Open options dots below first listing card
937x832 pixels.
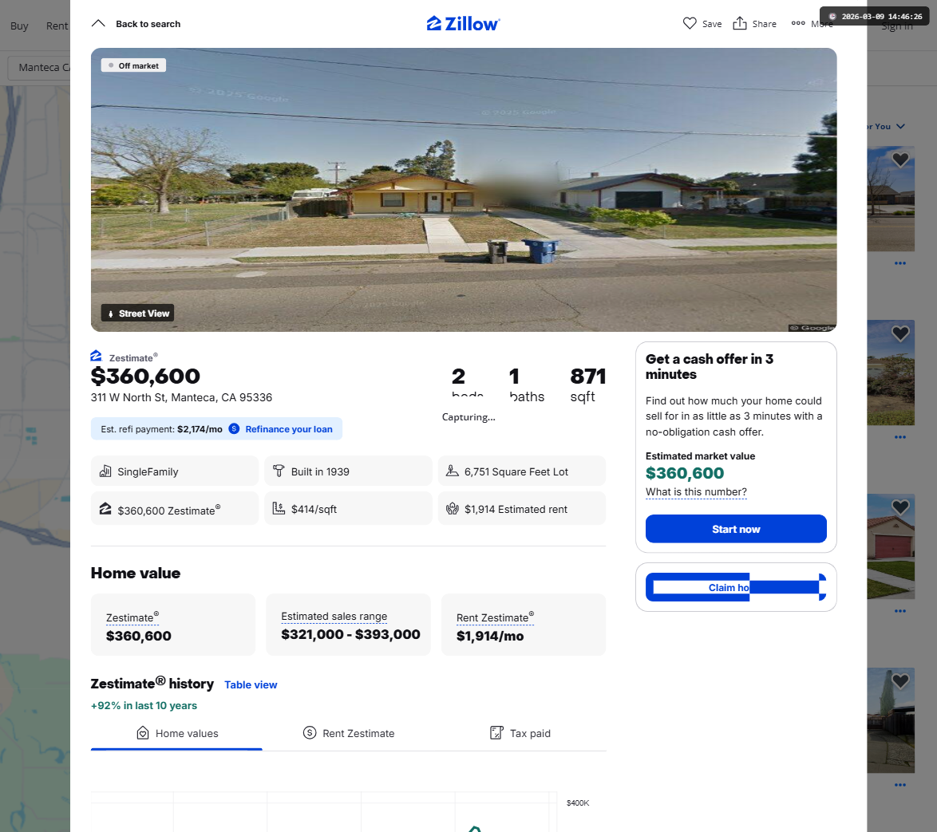click(x=900, y=262)
